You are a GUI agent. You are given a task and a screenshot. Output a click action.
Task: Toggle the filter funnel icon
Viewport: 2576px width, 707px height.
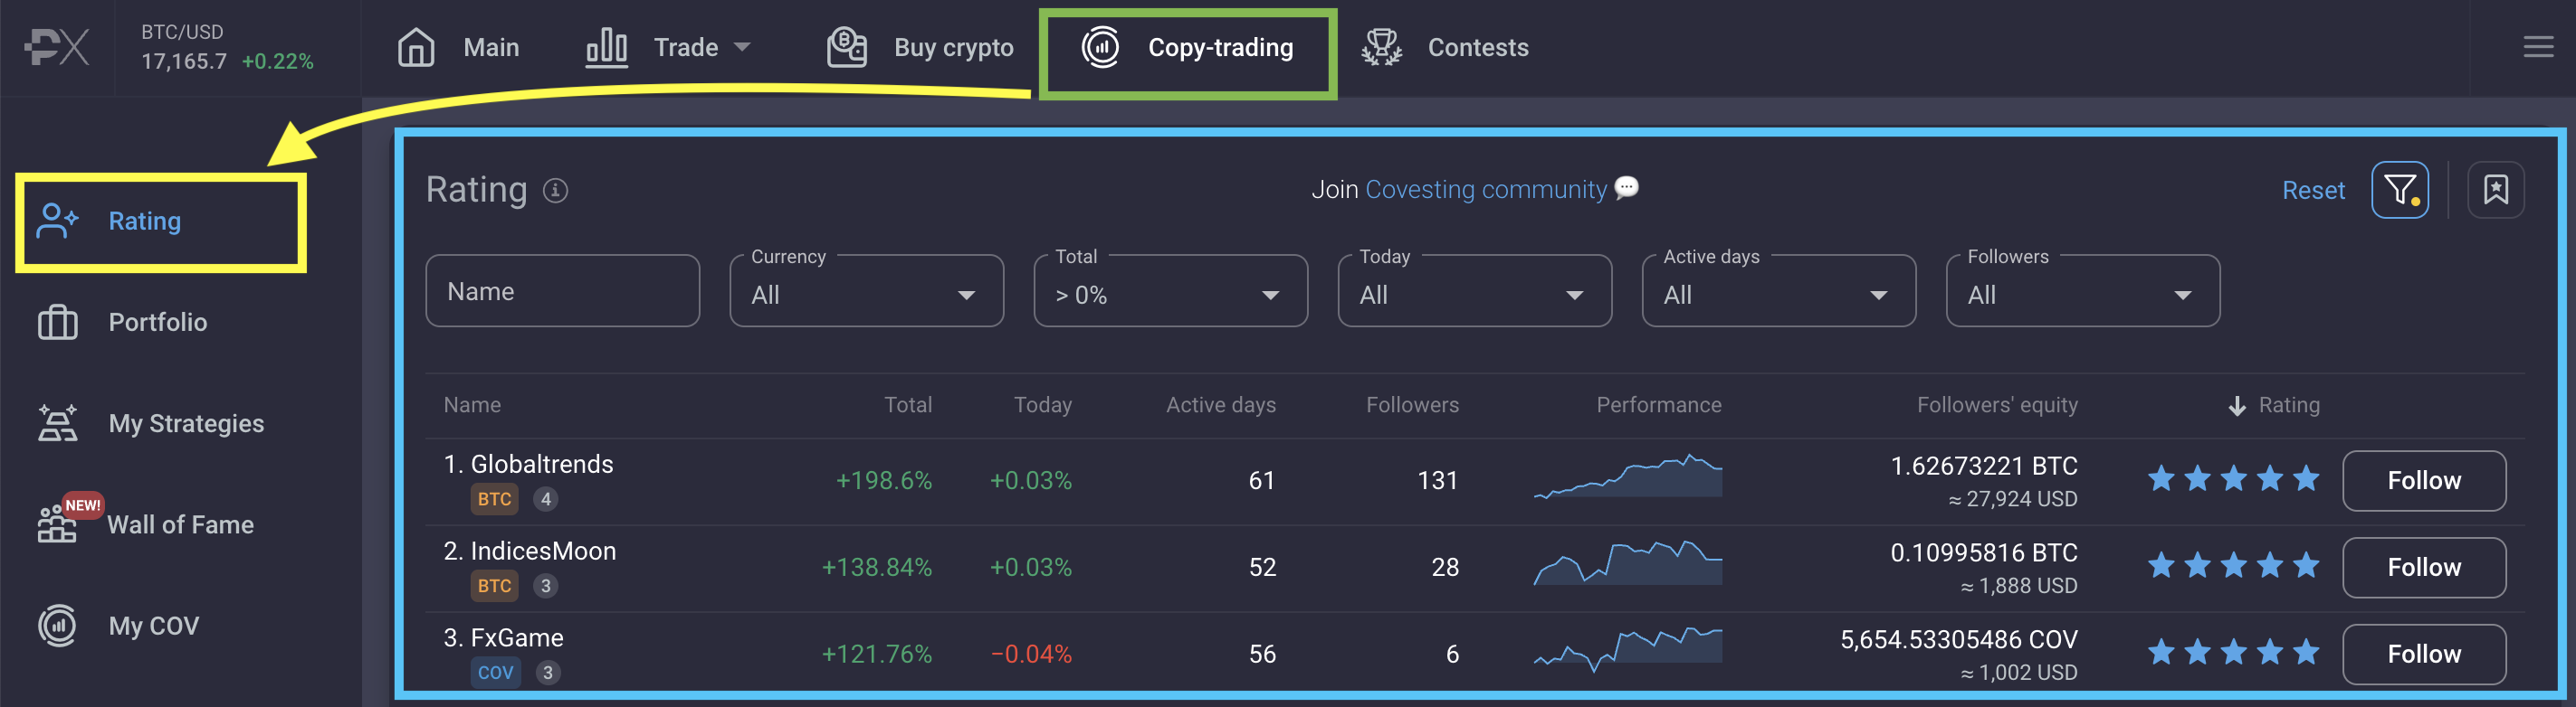tap(2399, 190)
